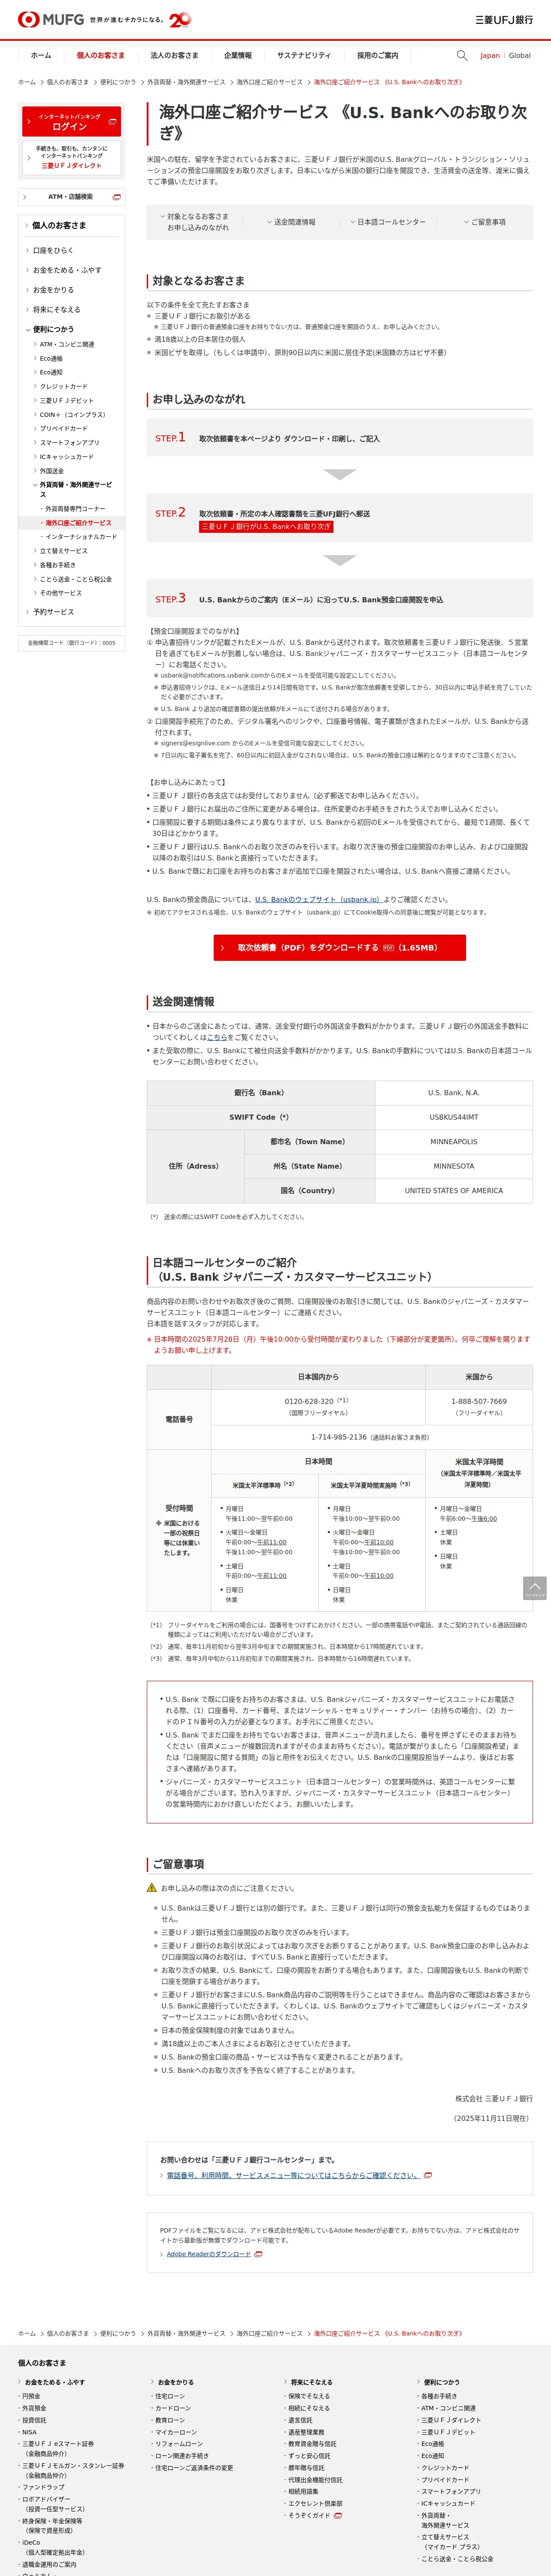
Task: Switch to Global site link
Action: click(520, 56)
